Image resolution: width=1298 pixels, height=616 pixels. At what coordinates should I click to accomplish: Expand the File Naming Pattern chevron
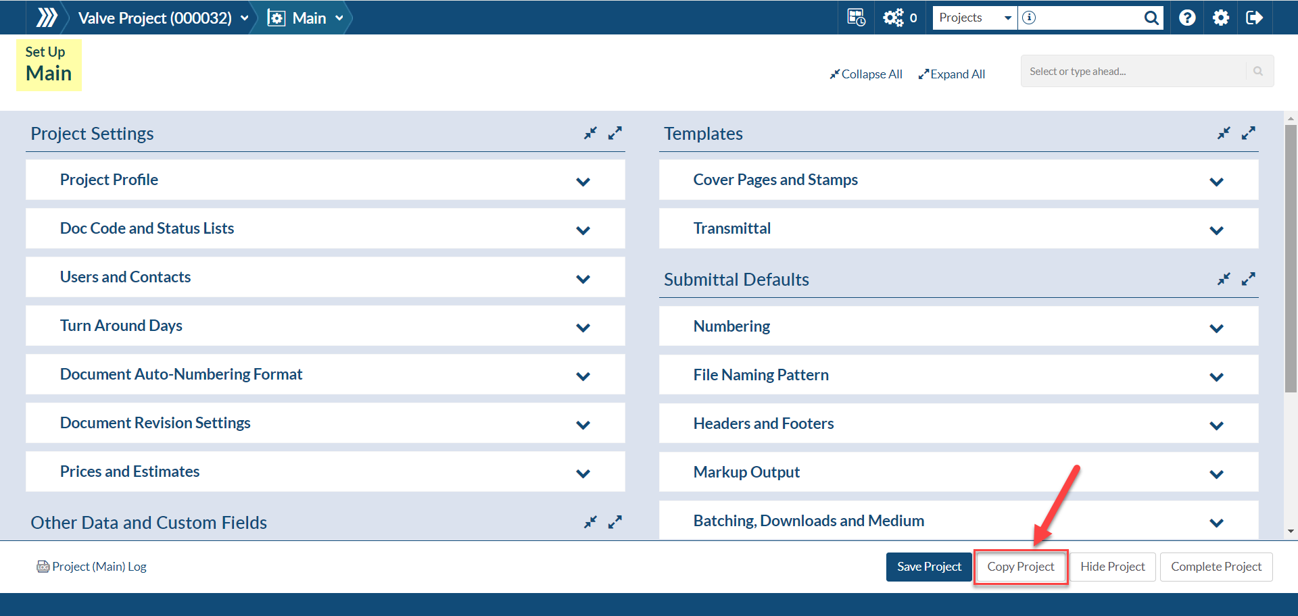pyautogui.click(x=1217, y=377)
